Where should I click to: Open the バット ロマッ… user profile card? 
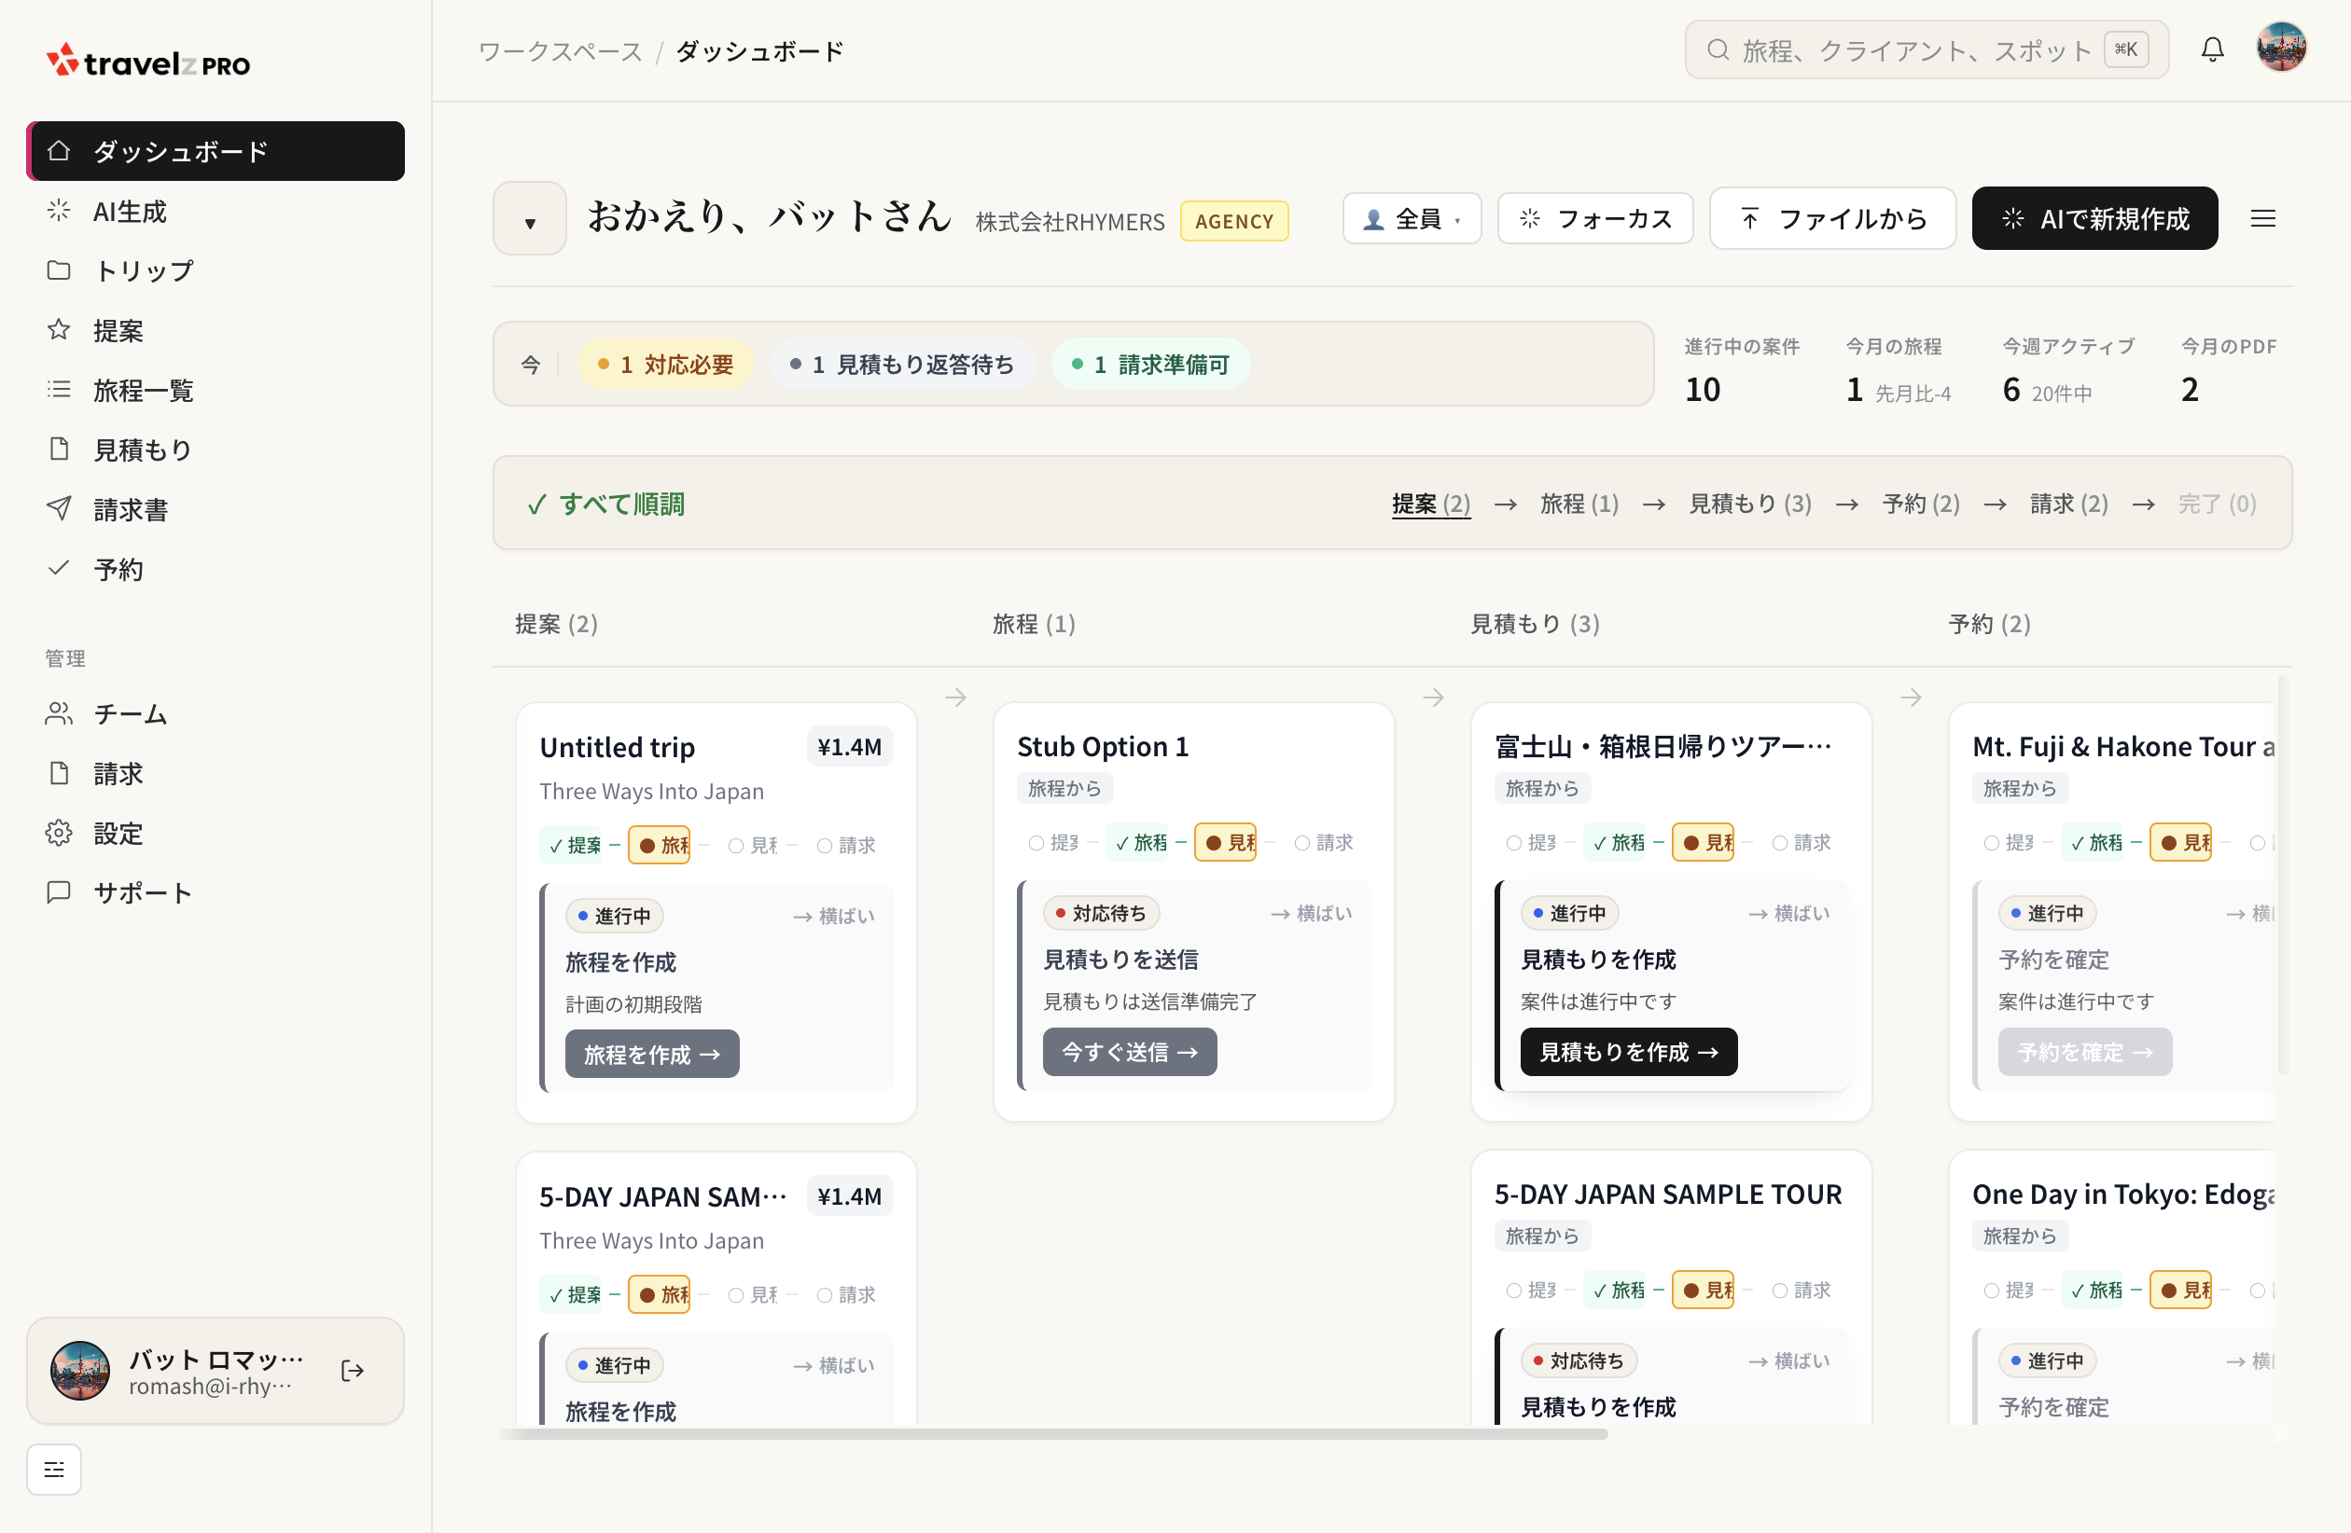coord(216,1371)
